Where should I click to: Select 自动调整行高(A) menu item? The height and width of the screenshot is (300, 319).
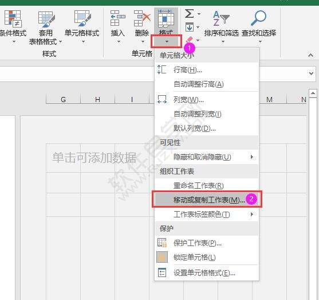pyautogui.click(x=207, y=84)
